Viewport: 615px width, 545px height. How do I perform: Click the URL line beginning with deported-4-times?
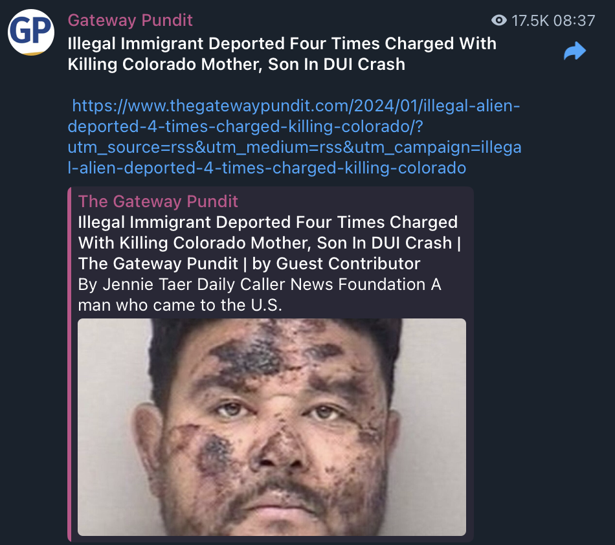[245, 127]
